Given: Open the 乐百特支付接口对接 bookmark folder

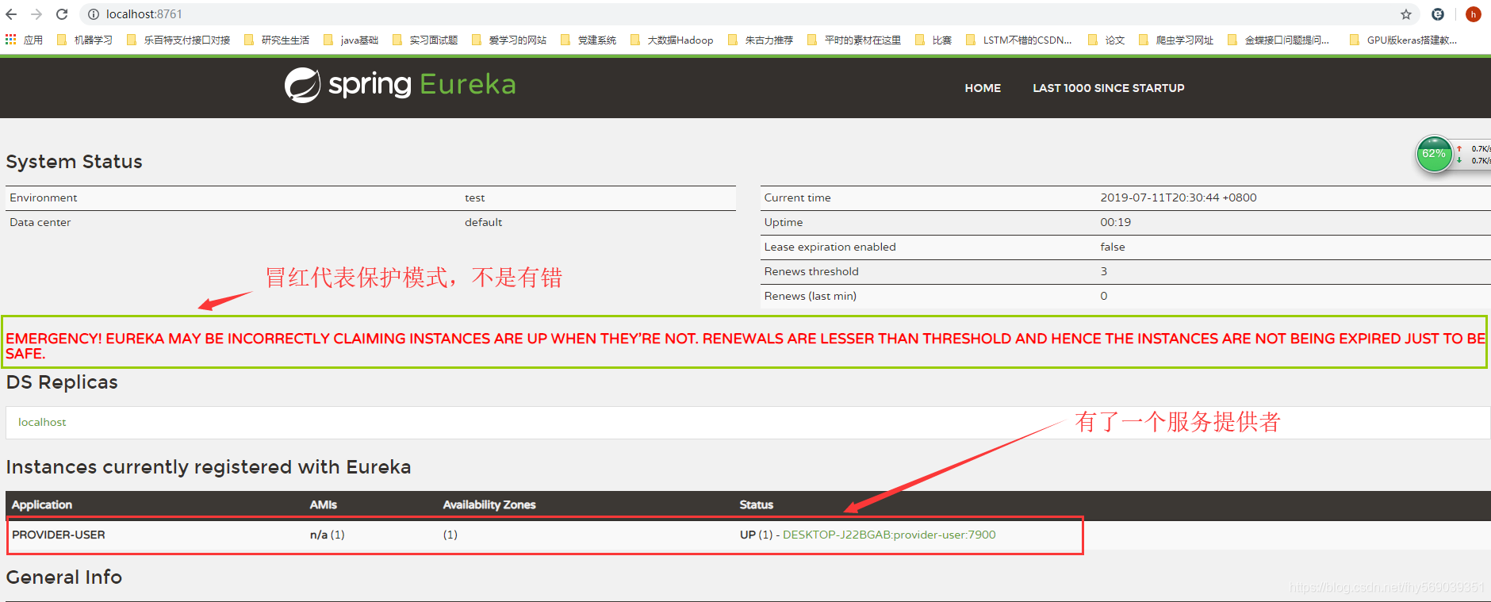Looking at the screenshot, I should point(178,40).
